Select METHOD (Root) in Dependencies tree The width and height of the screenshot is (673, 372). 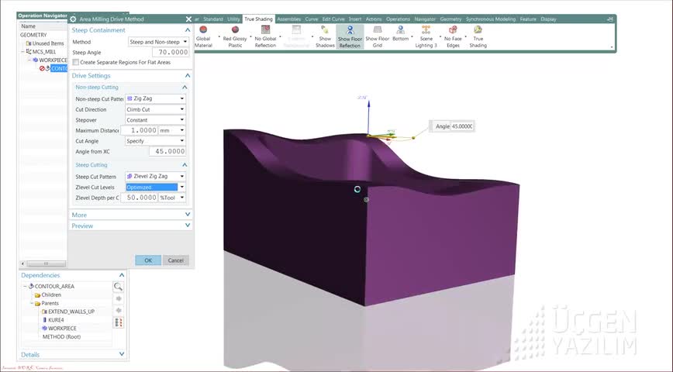click(x=61, y=337)
